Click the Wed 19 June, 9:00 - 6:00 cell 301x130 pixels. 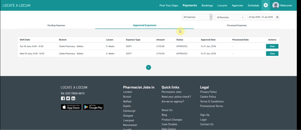pyautogui.click(x=32, y=54)
